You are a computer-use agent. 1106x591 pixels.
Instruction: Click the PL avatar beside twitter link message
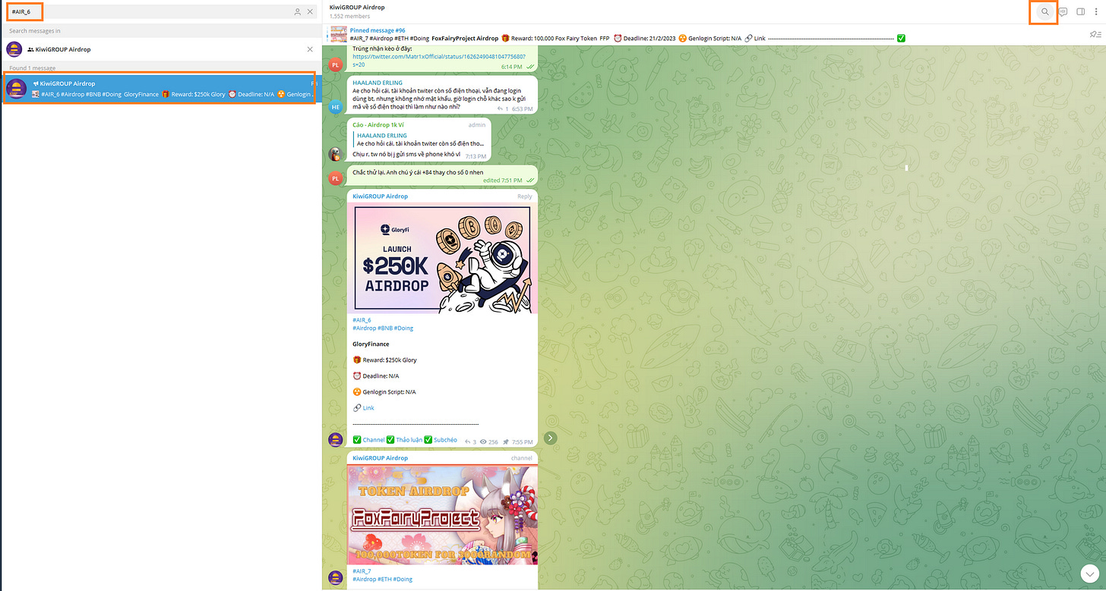tap(335, 65)
